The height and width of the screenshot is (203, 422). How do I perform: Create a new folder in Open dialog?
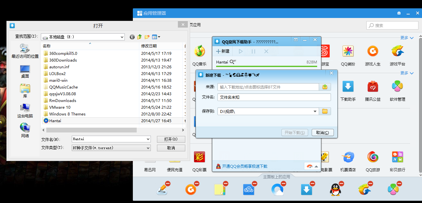[x=147, y=37]
